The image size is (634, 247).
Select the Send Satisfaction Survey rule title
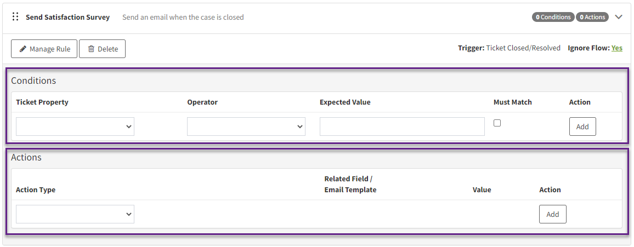tap(68, 18)
